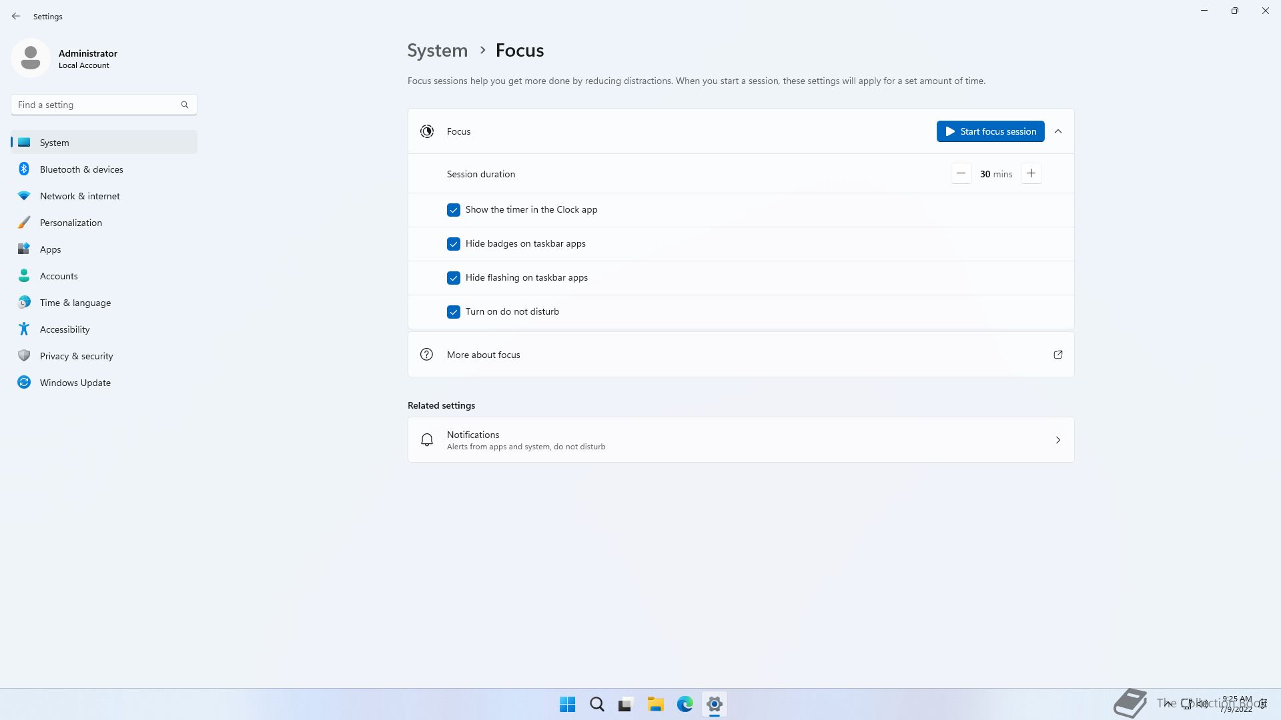Click the Notifications bell icon
This screenshot has width=1281, height=720.
click(x=427, y=440)
